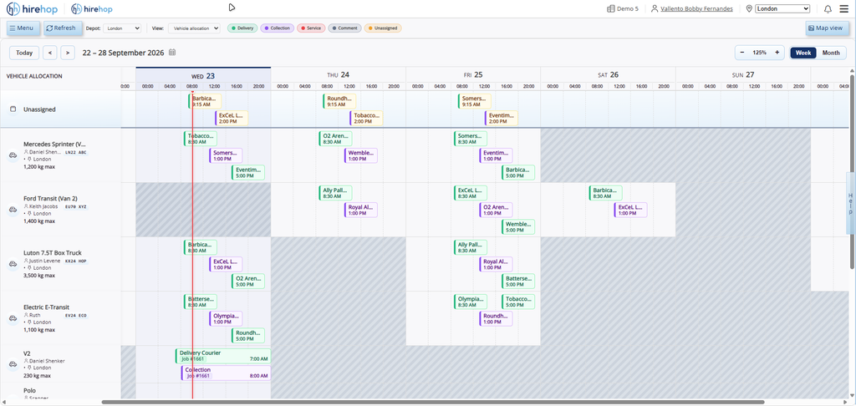Viewport: 856px width, 406px height.
Task: Toggle the Service filter chip
Action: pos(311,28)
